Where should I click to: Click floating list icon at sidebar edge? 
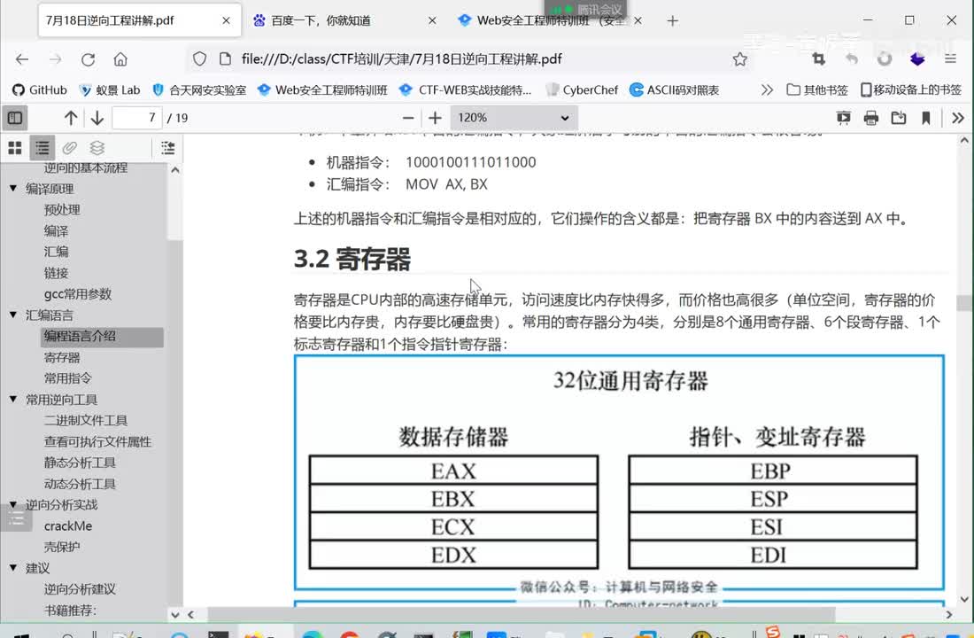(x=16, y=517)
